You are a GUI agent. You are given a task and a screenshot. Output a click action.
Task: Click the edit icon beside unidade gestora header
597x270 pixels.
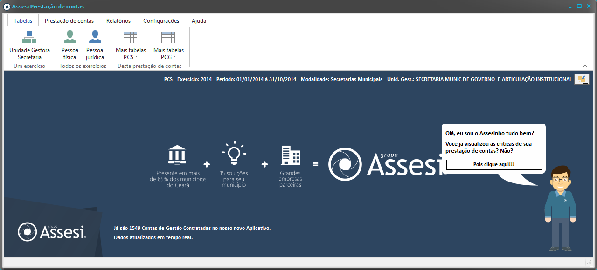point(582,79)
